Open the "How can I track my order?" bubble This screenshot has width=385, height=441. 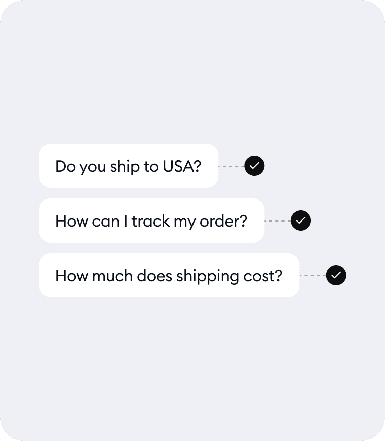pos(151,220)
